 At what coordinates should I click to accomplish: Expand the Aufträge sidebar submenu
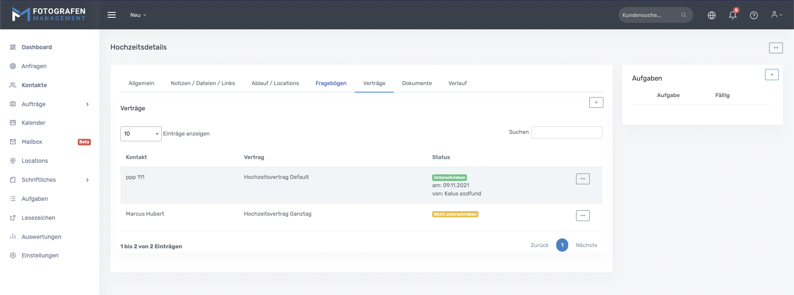(x=87, y=104)
